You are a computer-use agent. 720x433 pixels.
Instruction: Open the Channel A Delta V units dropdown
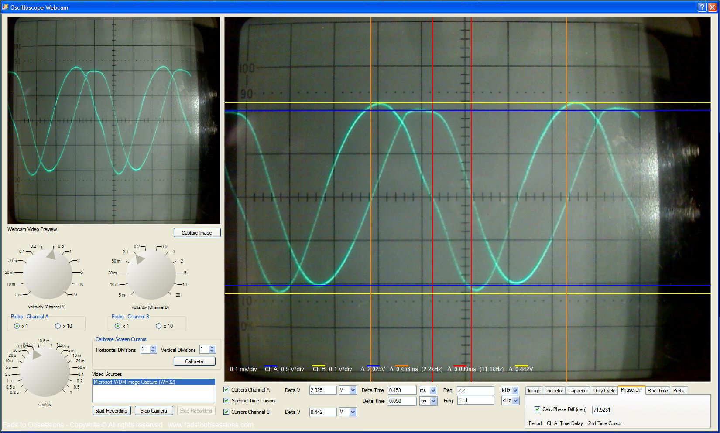[x=353, y=390]
